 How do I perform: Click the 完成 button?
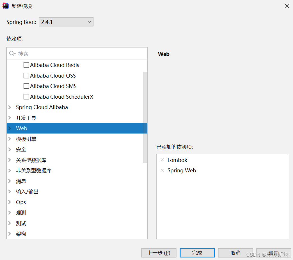tap(197, 253)
